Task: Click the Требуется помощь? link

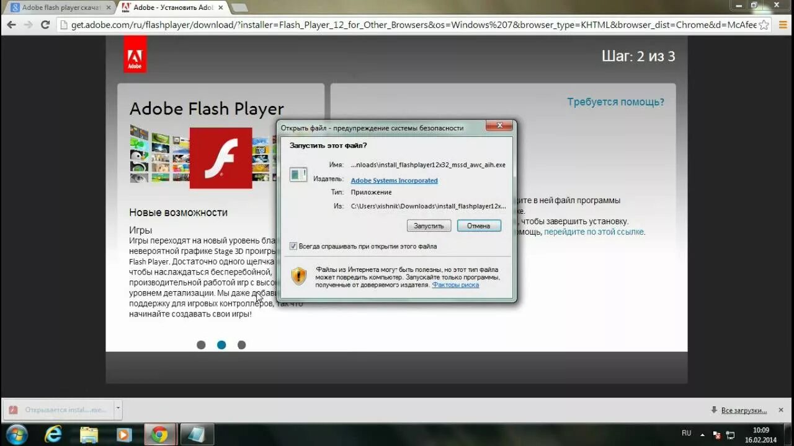Action: click(x=615, y=102)
